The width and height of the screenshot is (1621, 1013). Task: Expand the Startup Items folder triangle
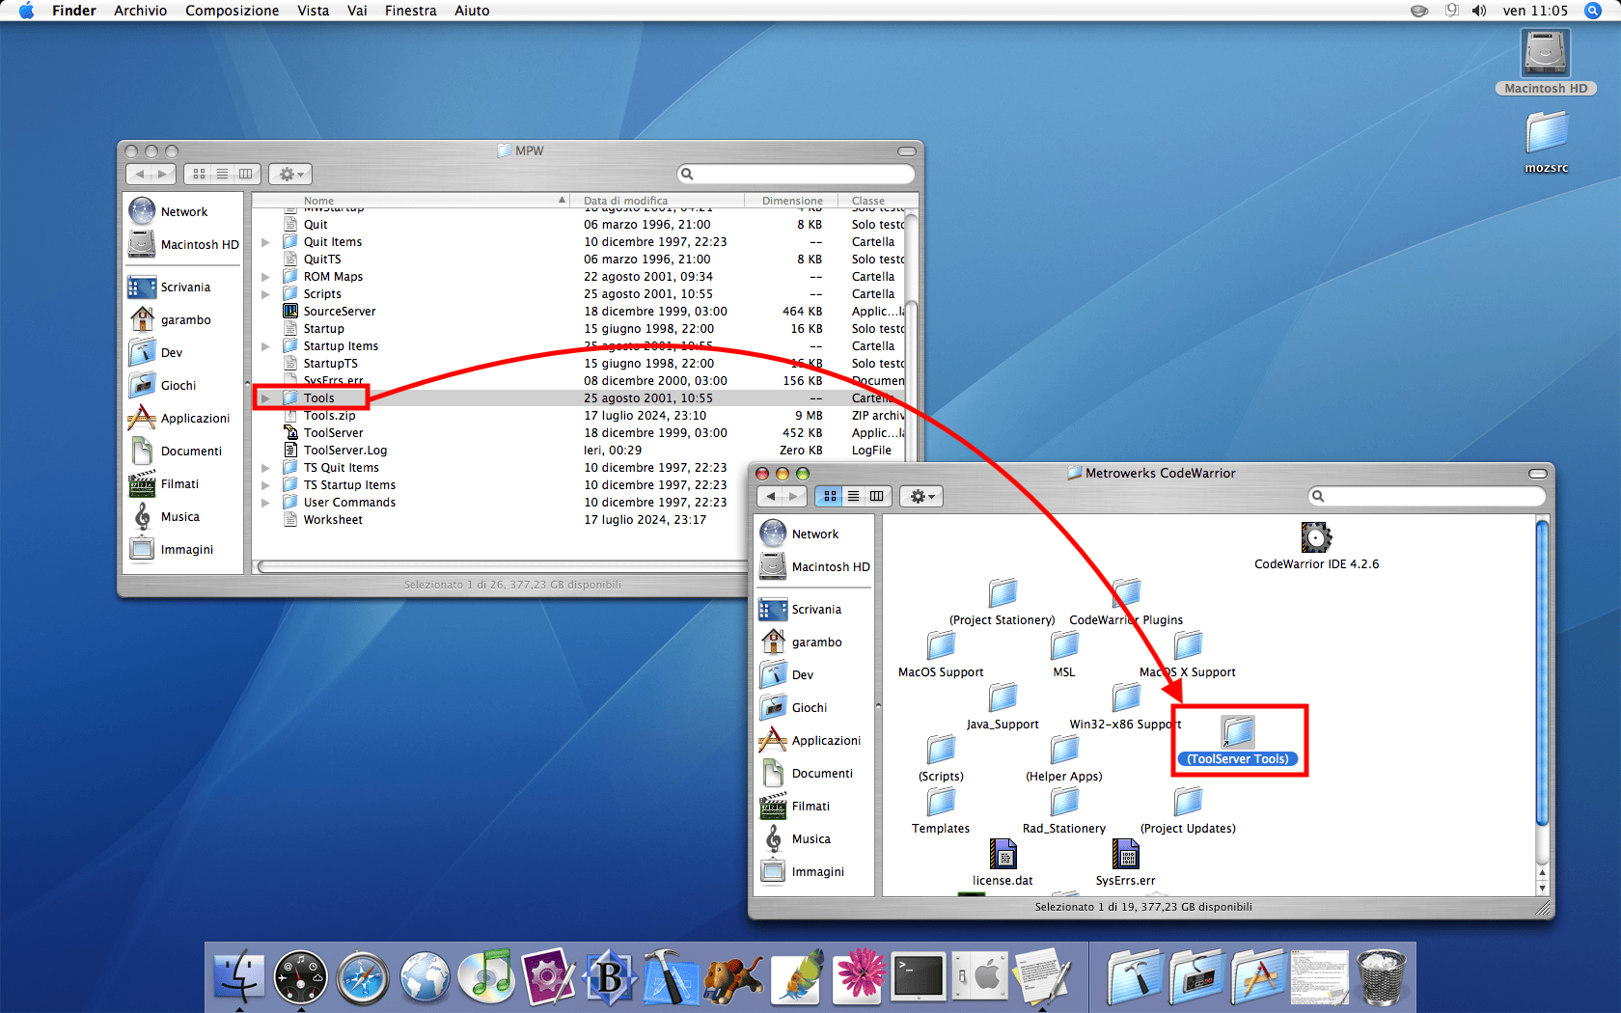pos(265,346)
